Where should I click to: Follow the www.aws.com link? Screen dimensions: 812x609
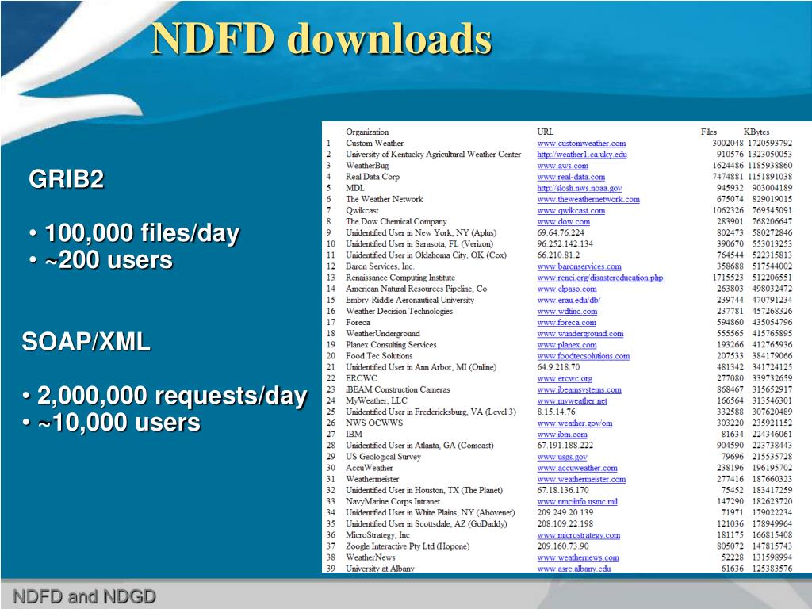(562, 166)
